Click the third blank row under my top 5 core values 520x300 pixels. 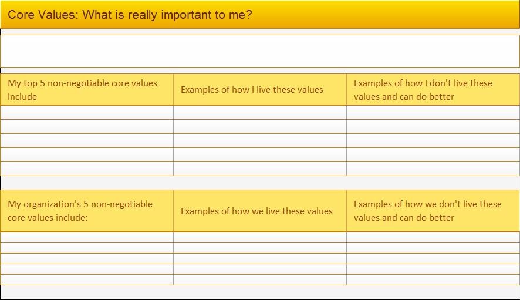point(87,141)
